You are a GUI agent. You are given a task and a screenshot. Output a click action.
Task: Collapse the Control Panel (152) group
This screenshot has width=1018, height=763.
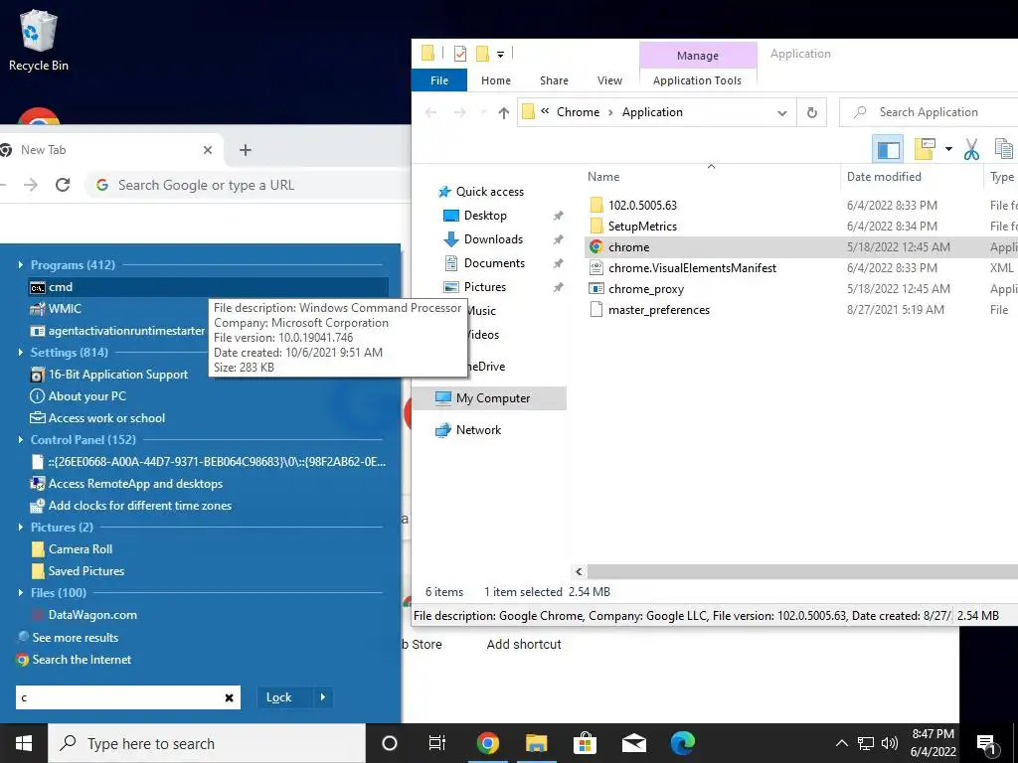(x=20, y=440)
